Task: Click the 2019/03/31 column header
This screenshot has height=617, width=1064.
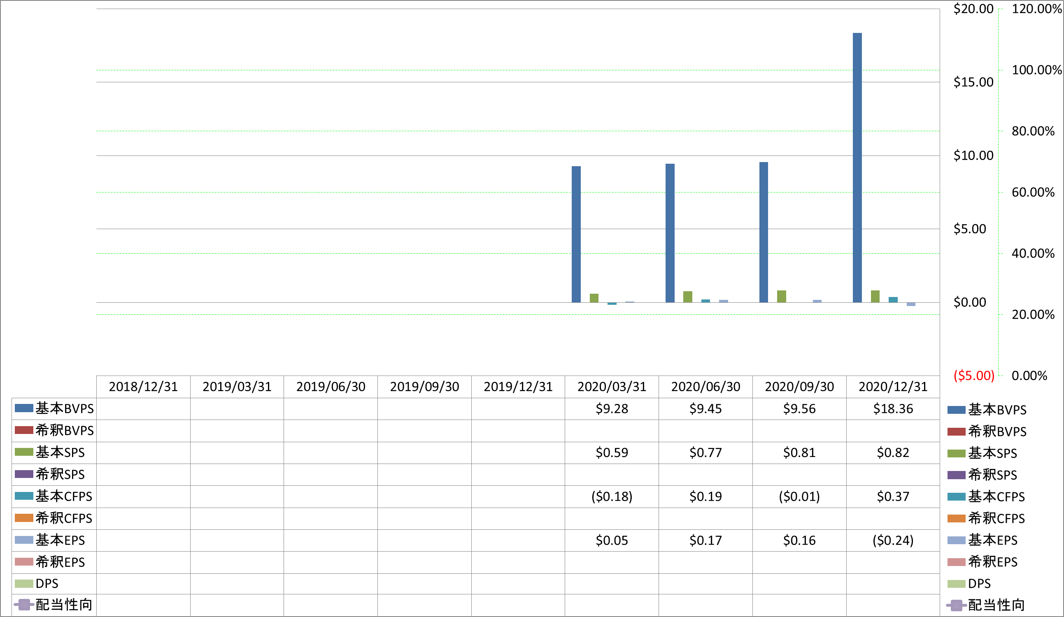Action: 237,387
